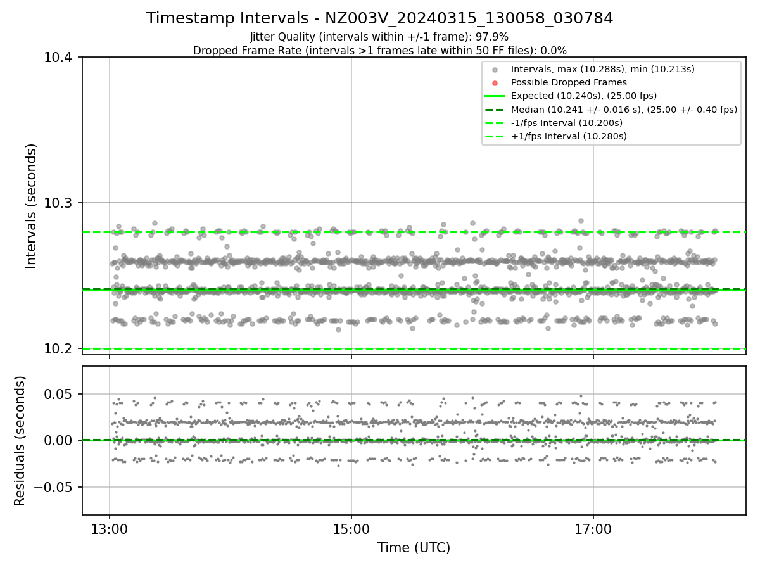Click the 'Dropped Frame Rate' 0.0% subtitle line
Viewport: 760px width, 570px height.
380,51
